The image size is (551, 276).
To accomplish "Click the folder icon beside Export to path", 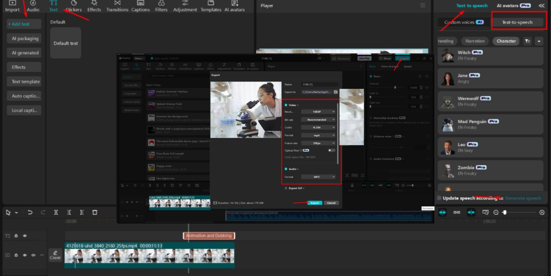I will [336, 92].
